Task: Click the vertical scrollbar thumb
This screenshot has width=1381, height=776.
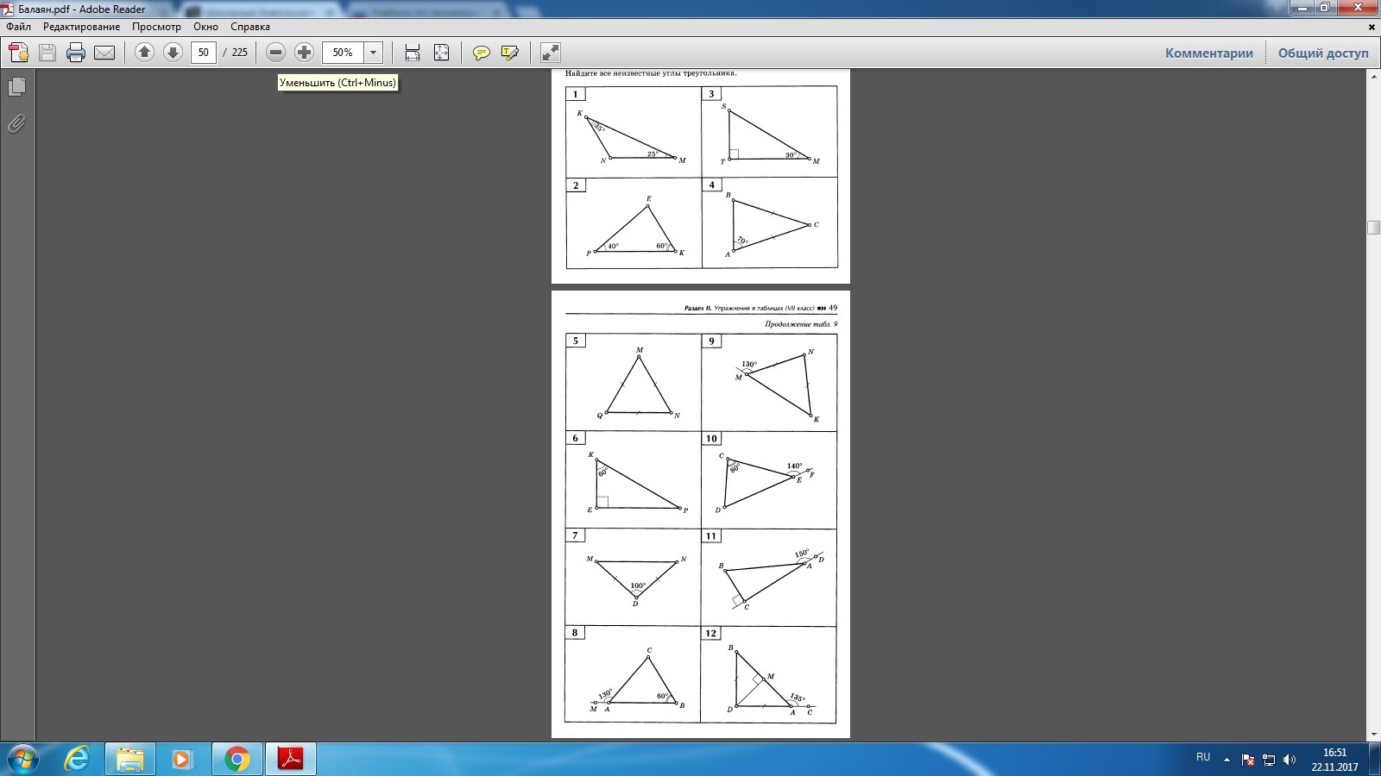Action: (x=1373, y=228)
